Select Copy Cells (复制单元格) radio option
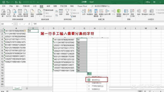 89,77
